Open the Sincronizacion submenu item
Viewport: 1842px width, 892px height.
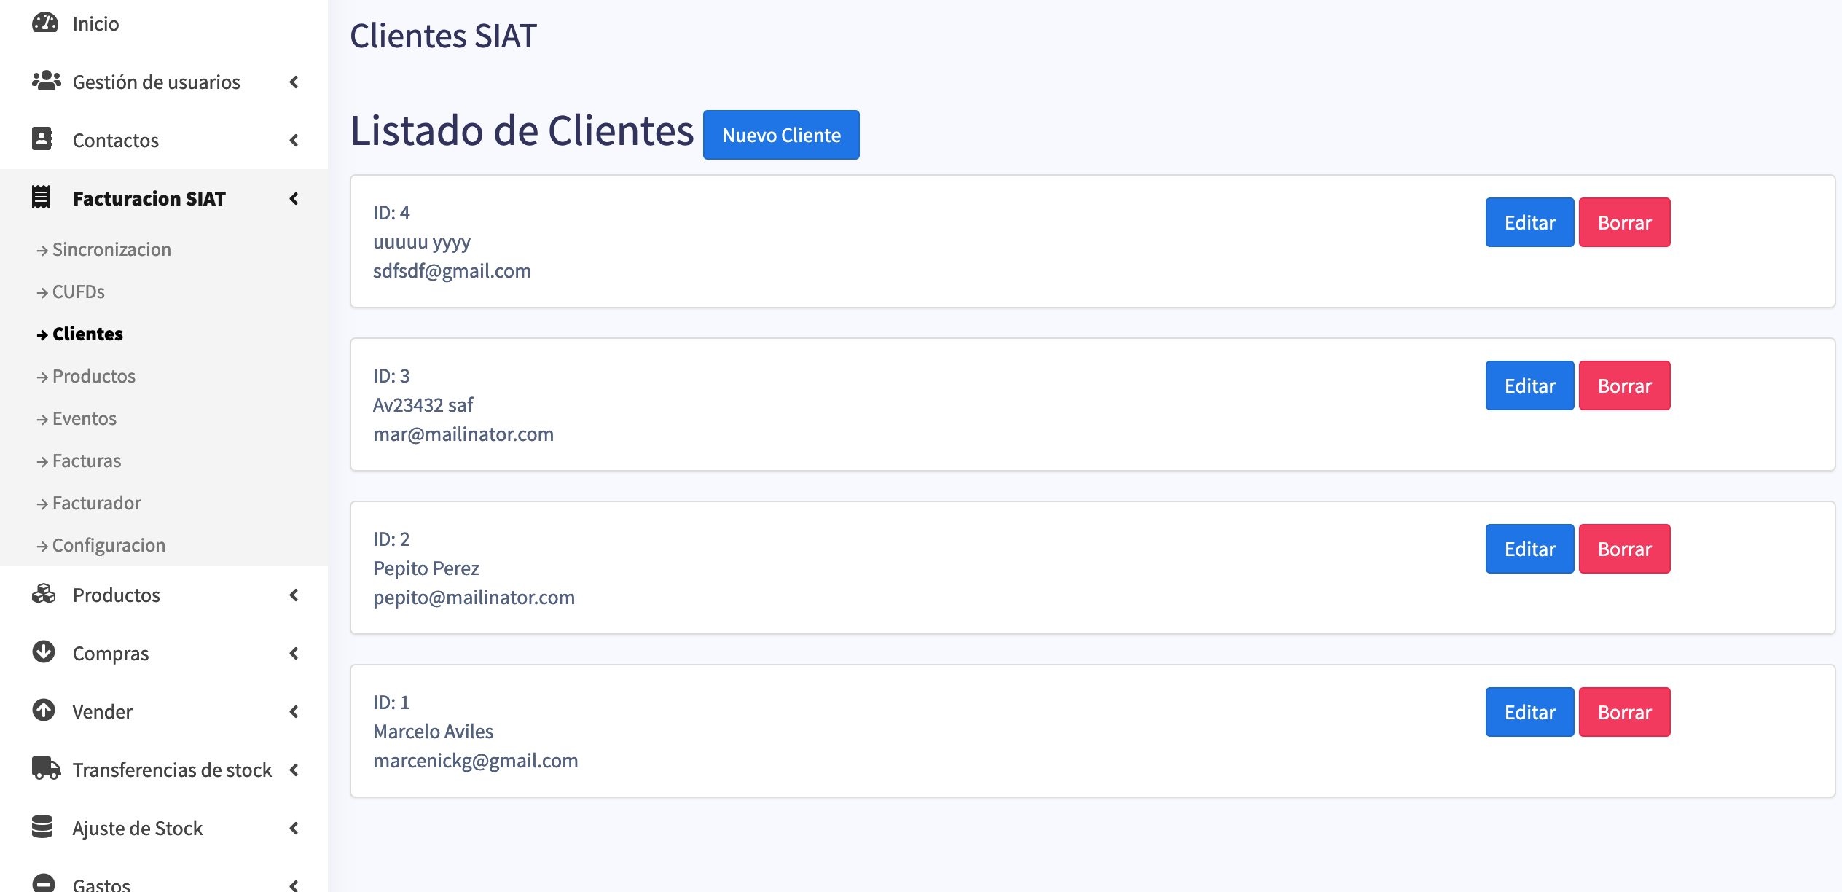[111, 249]
